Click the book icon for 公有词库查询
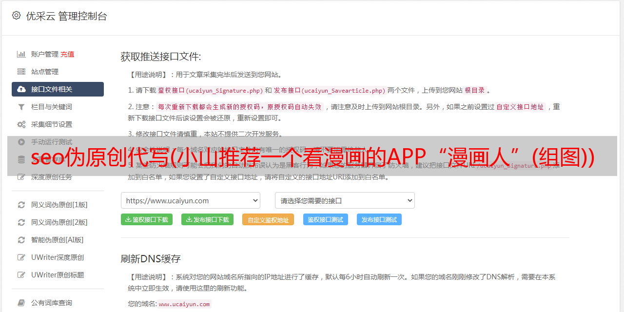The image size is (624, 312). point(21,303)
